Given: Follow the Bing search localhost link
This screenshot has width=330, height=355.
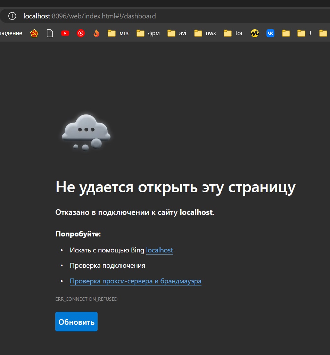Looking at the screenshot, I should (159, 250).
